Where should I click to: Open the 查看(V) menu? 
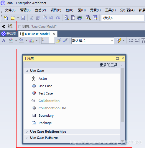40,10
